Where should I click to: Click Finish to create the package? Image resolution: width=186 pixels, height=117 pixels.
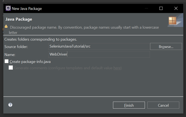129,105
